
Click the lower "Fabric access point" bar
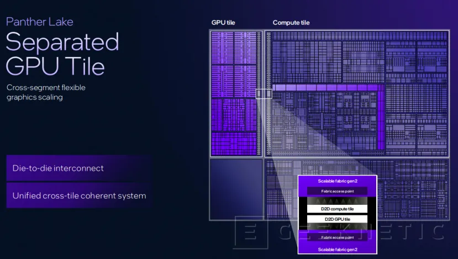tap(337, 237)
